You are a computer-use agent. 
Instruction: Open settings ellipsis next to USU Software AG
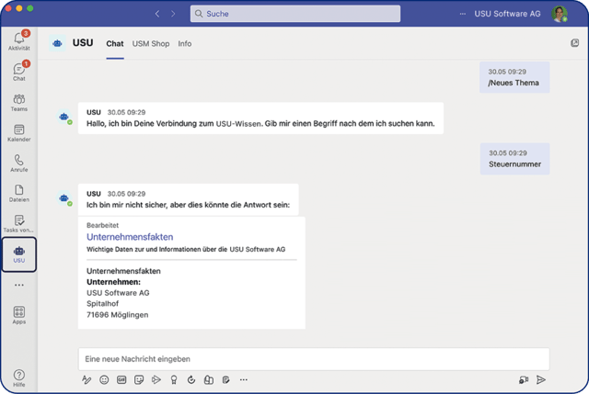462,14
